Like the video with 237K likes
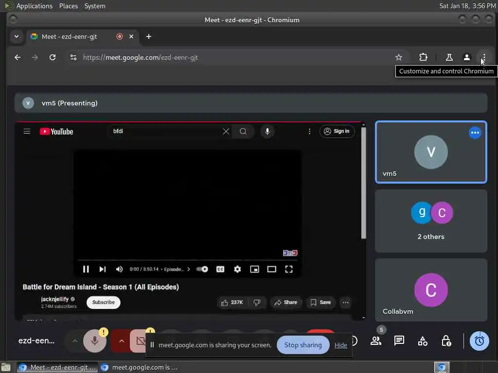498x373 pixels. (232, 303)
